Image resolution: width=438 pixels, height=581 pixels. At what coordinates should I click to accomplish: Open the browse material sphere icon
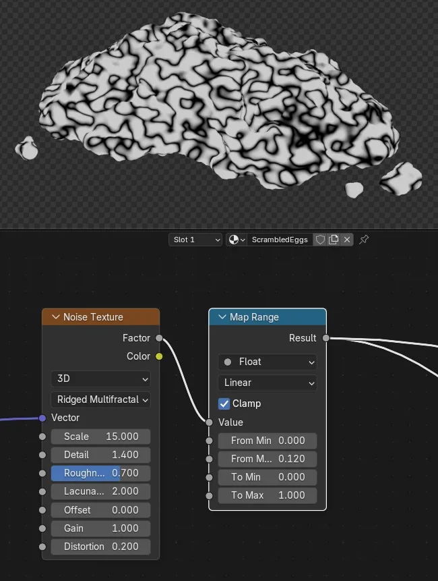237,240
